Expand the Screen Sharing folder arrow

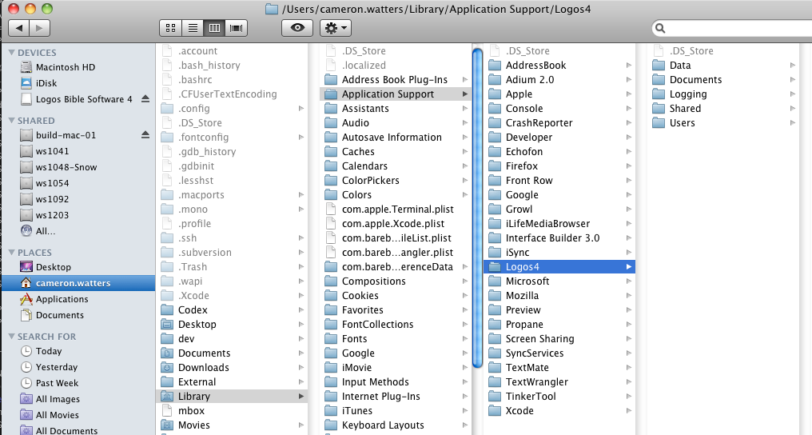click(629, 339)
